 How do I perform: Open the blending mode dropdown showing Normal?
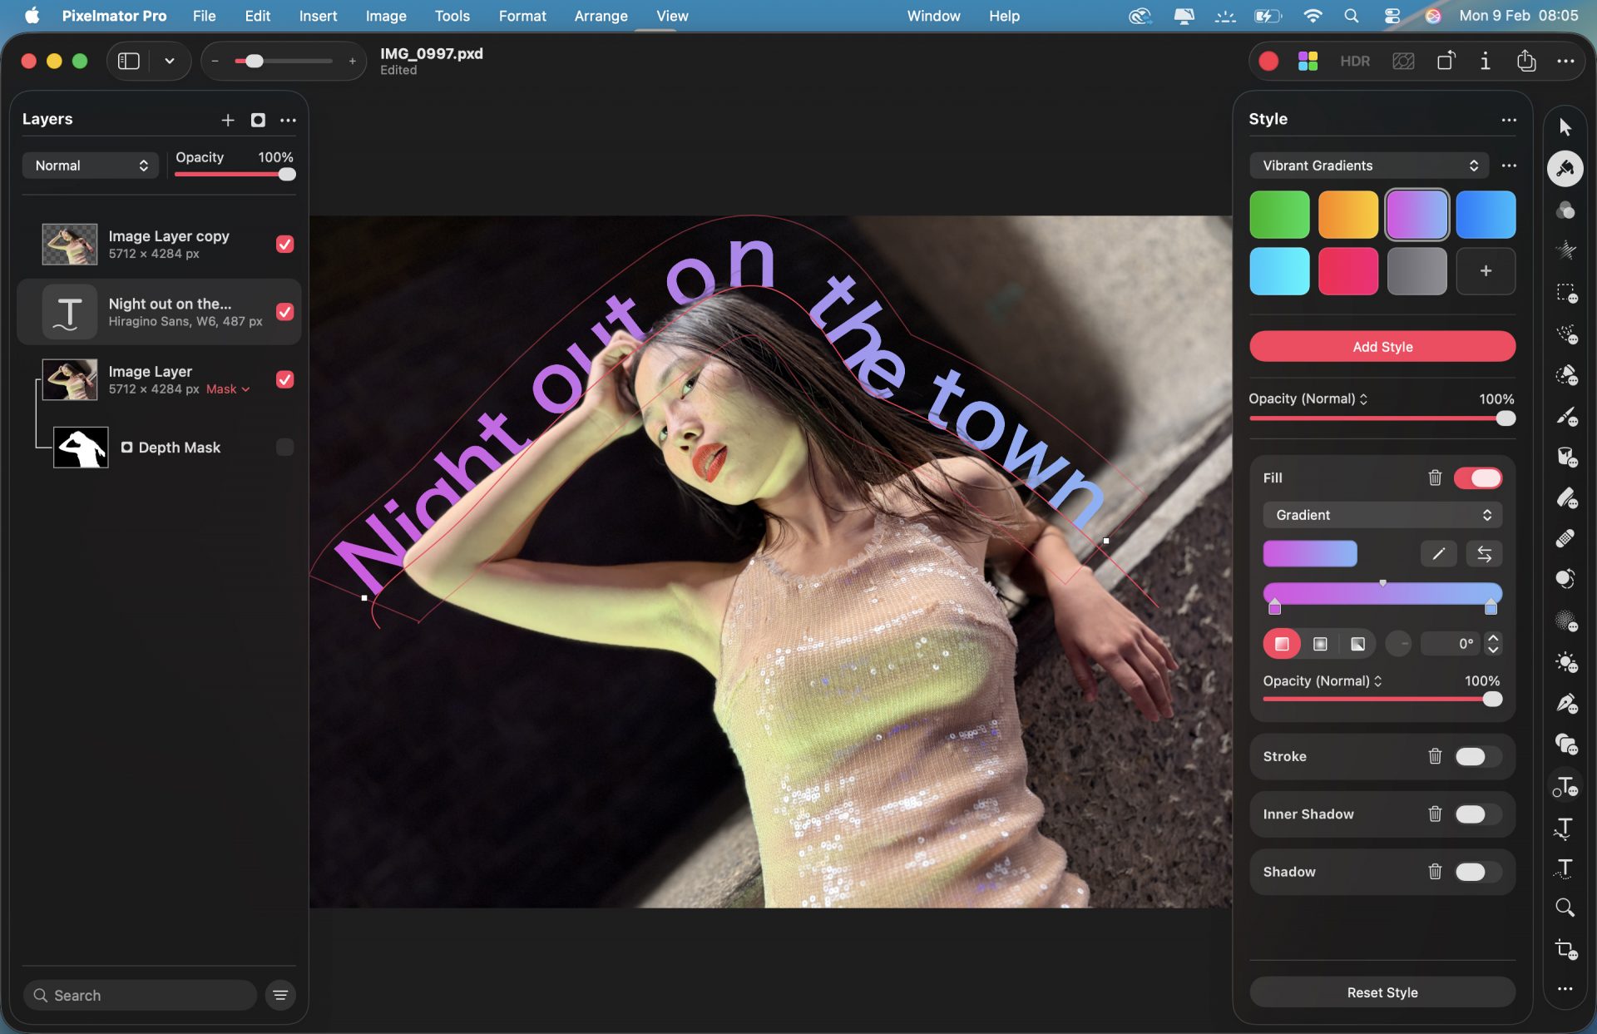click(90, 165)
